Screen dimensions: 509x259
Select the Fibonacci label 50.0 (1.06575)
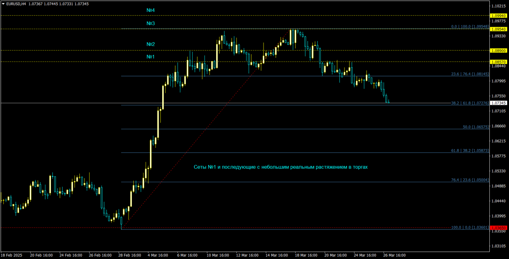click(476, 127)
